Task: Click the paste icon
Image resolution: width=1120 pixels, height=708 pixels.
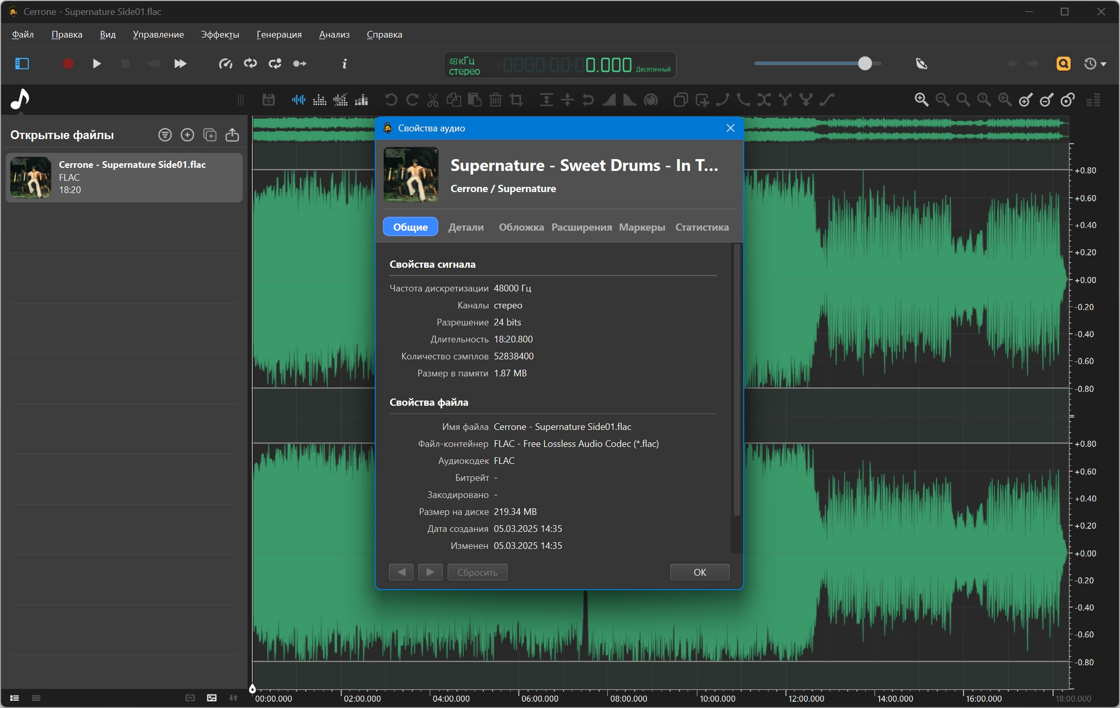Action: point(475,100)
